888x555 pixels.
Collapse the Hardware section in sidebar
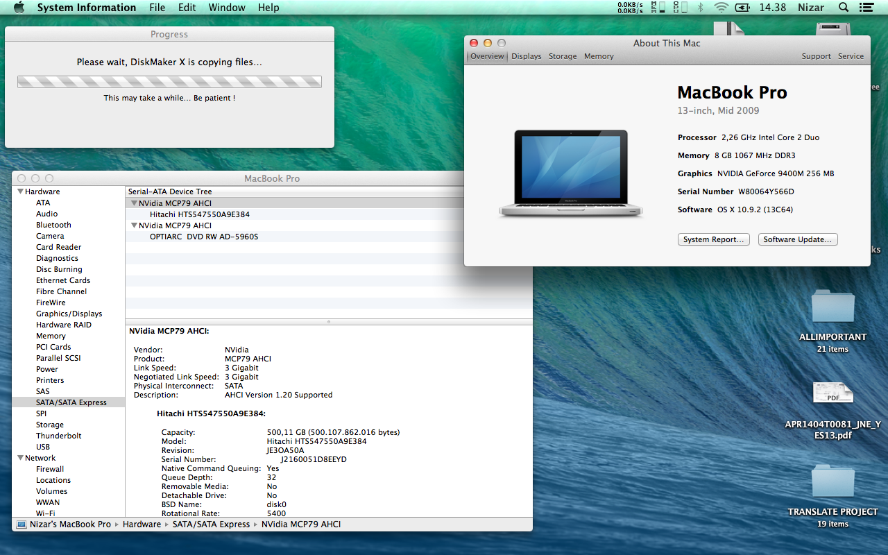[x=21, y=191]
